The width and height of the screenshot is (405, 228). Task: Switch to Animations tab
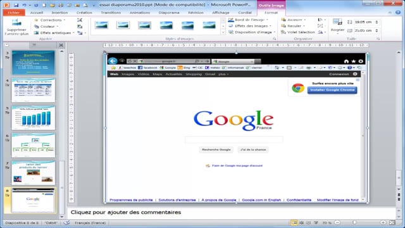pyautogui.click(x=140, y=13)
